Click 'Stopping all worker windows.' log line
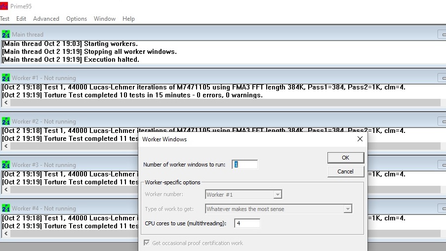Image resolution: width=446 pixels, height=251 pixels. (x=89, y=51)
